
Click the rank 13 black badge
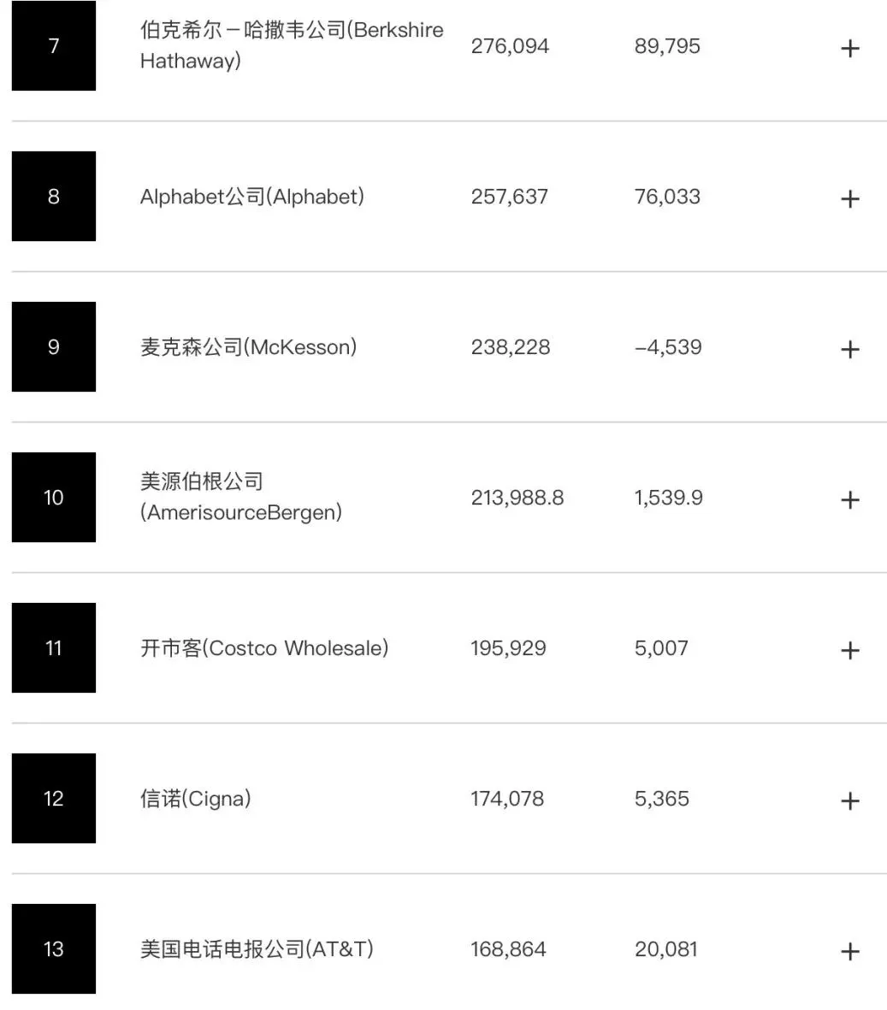click(54, 949)
